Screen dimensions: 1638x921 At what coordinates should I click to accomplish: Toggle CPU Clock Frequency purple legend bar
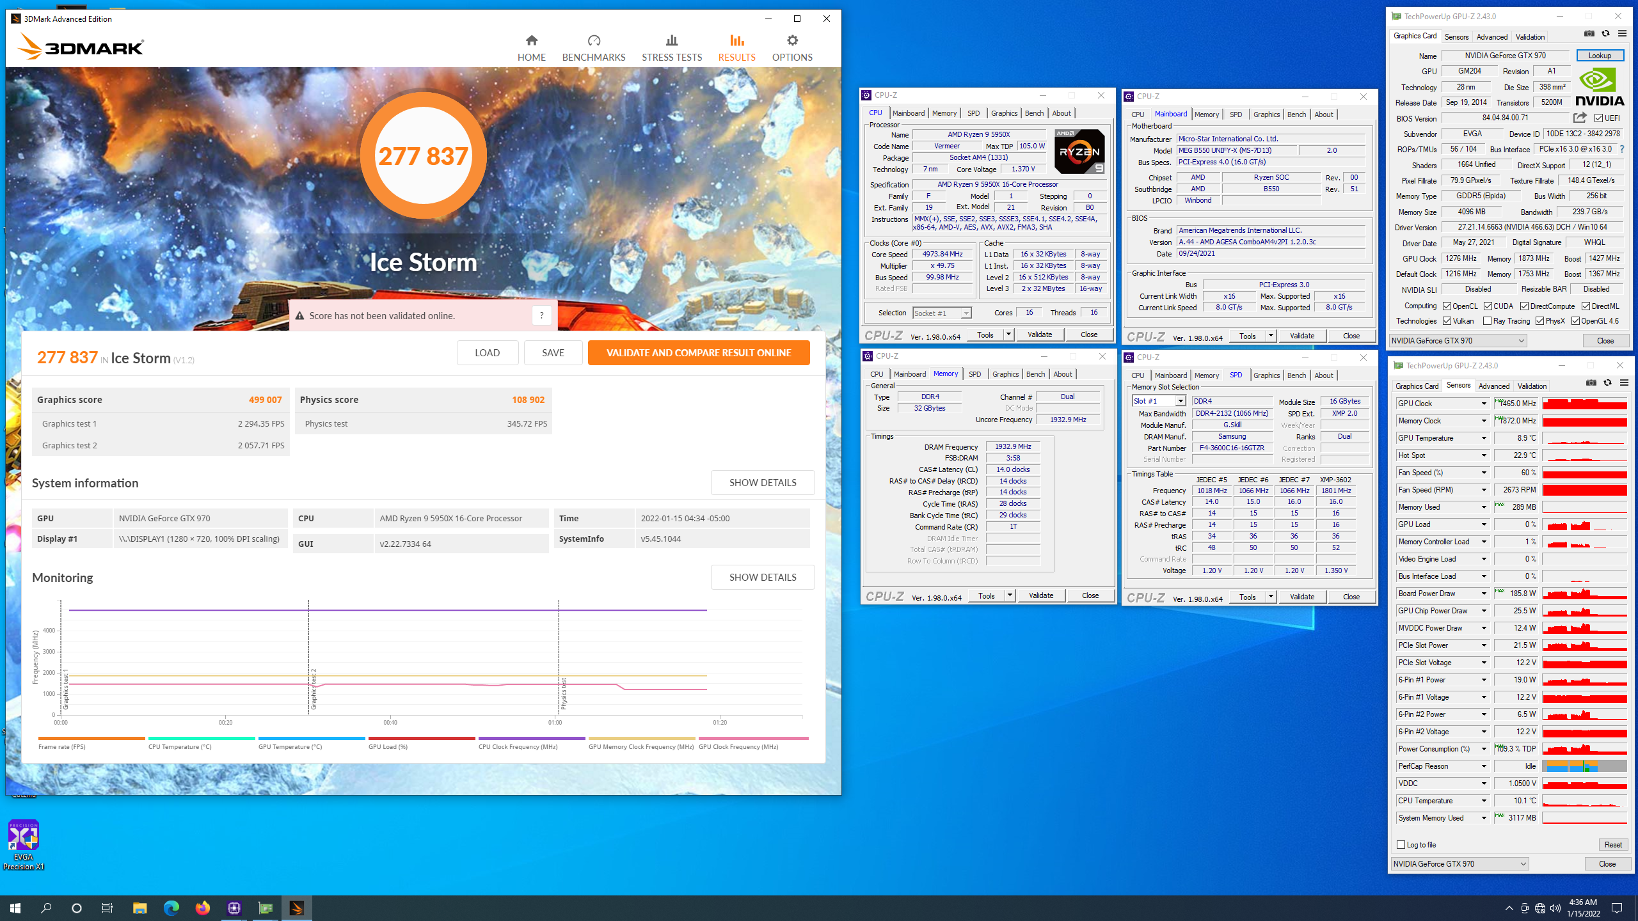click(532, 738)
